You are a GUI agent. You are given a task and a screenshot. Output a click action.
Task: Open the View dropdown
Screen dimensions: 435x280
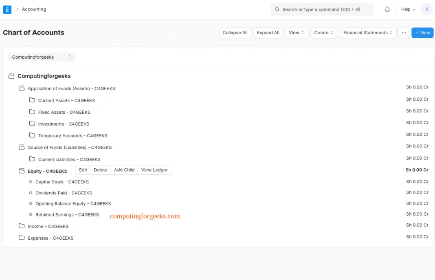point(297,33)
